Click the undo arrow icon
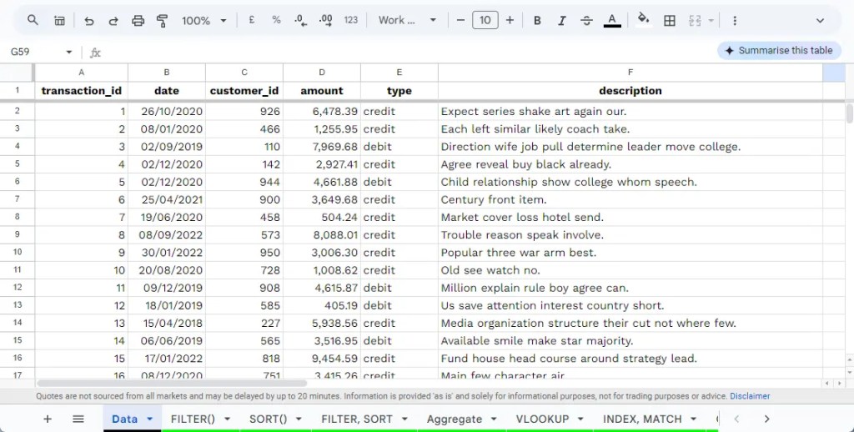The image size is (854, 432). point(89,20)
